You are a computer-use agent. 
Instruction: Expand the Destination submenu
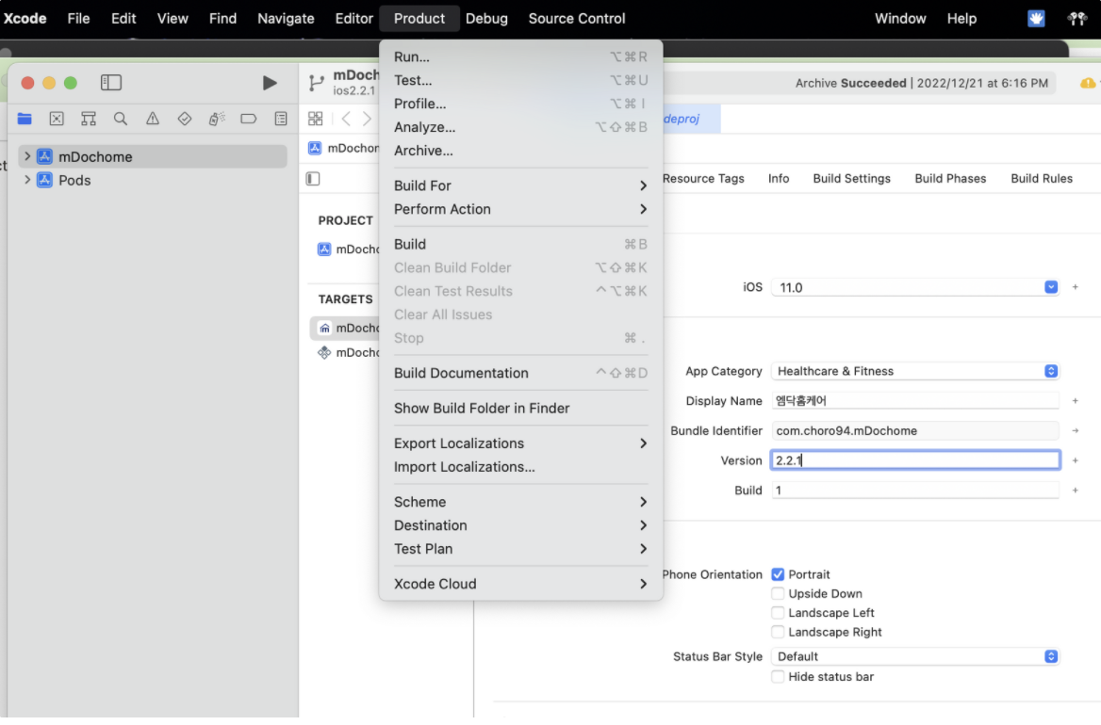tap(520, 525)
